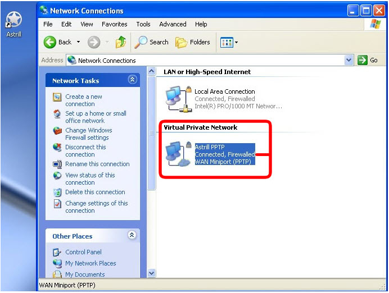Open My Network Places link

[91, 263]
